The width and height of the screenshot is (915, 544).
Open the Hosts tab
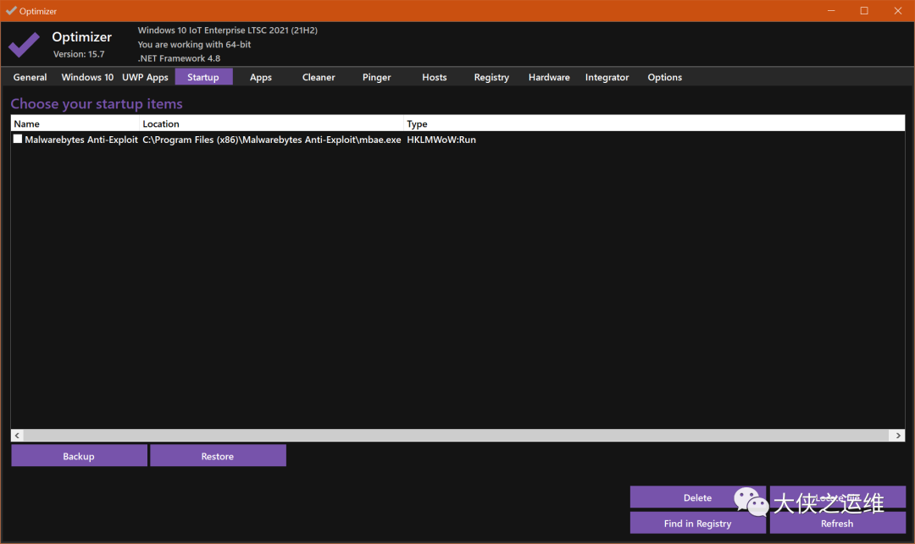tap(434, 77)
